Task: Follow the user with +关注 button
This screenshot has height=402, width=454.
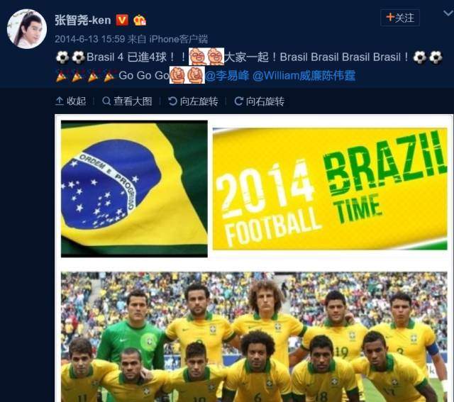Action: tap(400, 18)
